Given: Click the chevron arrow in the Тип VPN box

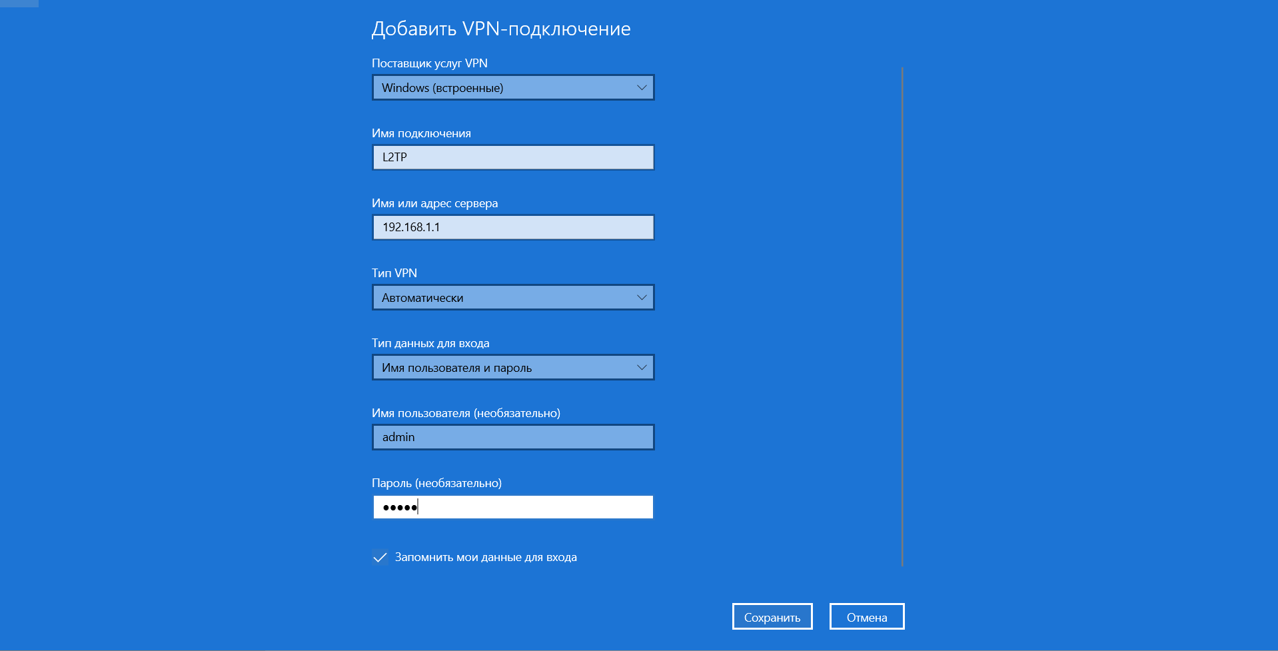Looking at the screenshot, I should coord(641,298).
